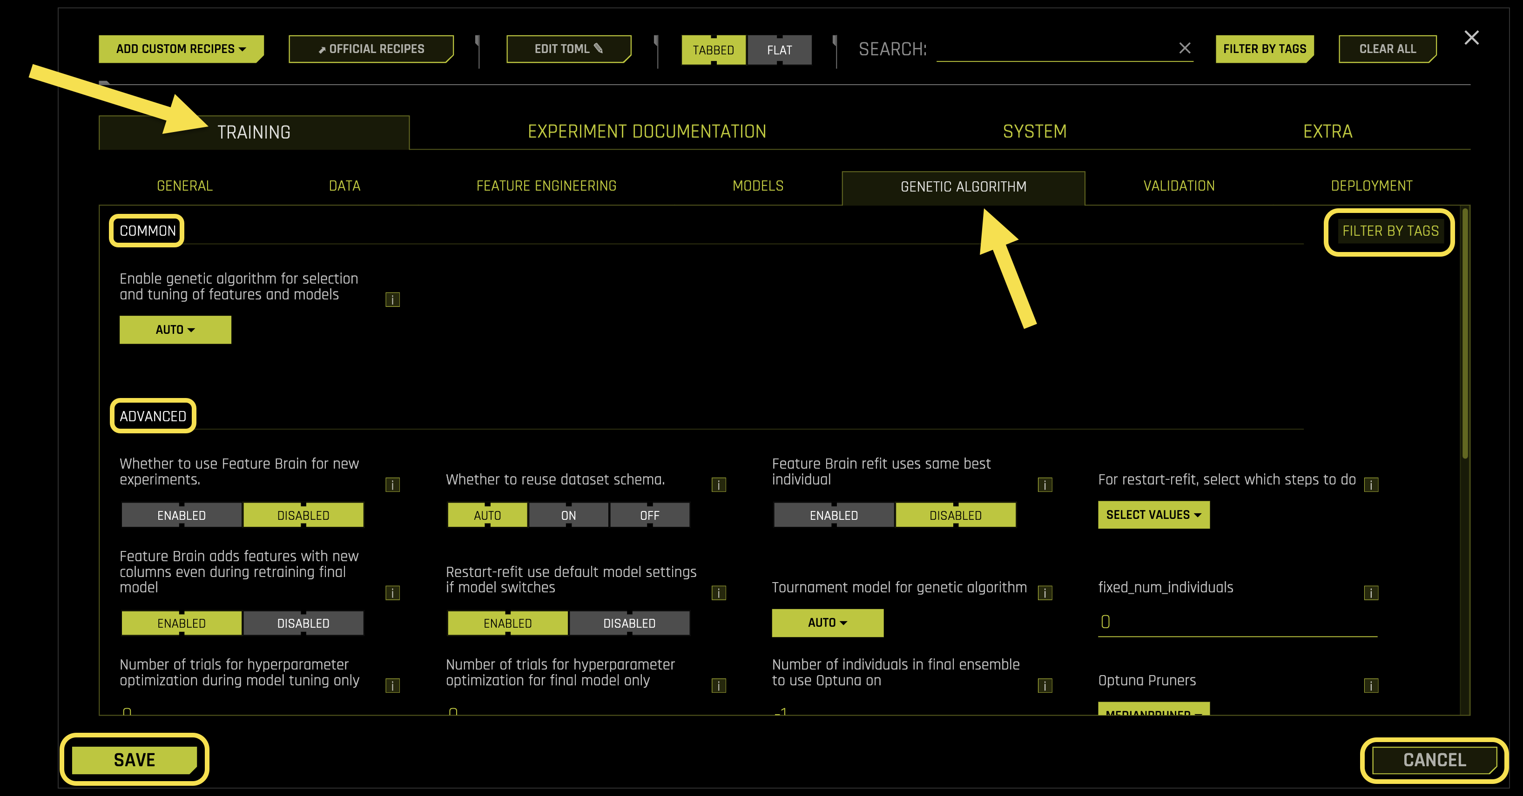Screen dimensions: 1523x796
Task: Switch to the Experiment Documentation tab
Action: pos(647,131)
